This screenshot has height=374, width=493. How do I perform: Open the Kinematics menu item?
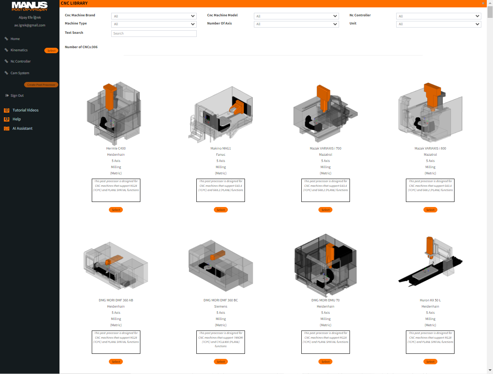pyautogui.click(x=19, y=50)
